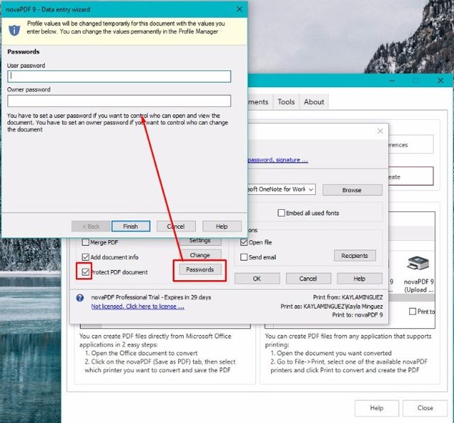
Task: Click Close button in main window
Action: click(x=425, y=408)
